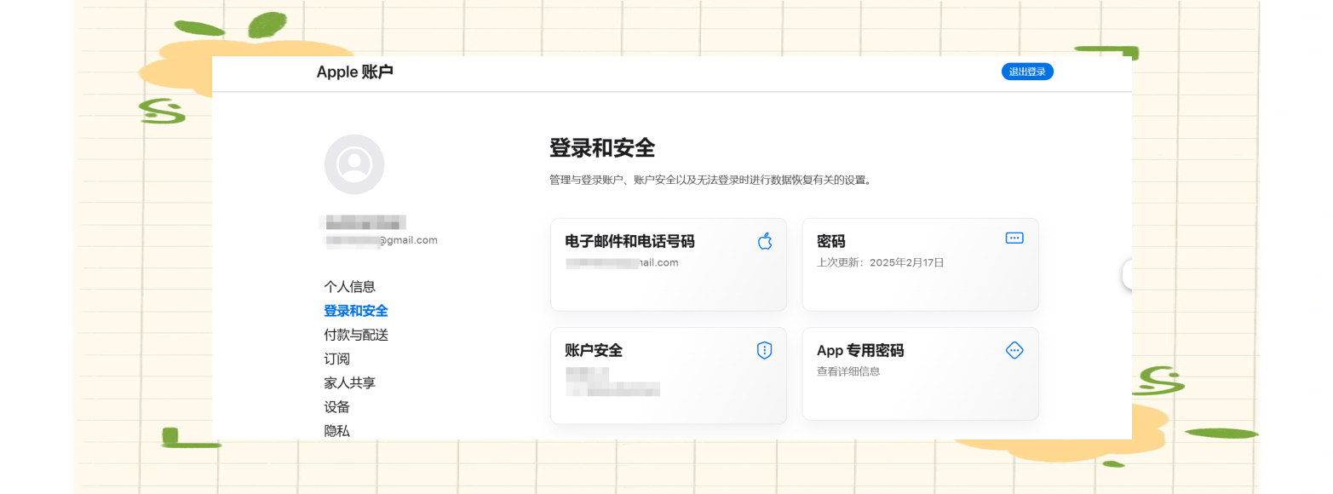
Task: Open 家人共享 in the sidebar
Action: (x=350, y=382)
